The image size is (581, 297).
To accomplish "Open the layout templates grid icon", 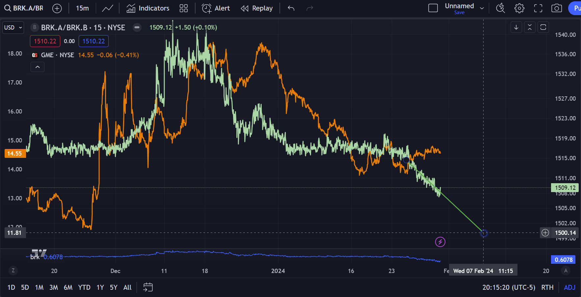I will click(x=184, y=8).
